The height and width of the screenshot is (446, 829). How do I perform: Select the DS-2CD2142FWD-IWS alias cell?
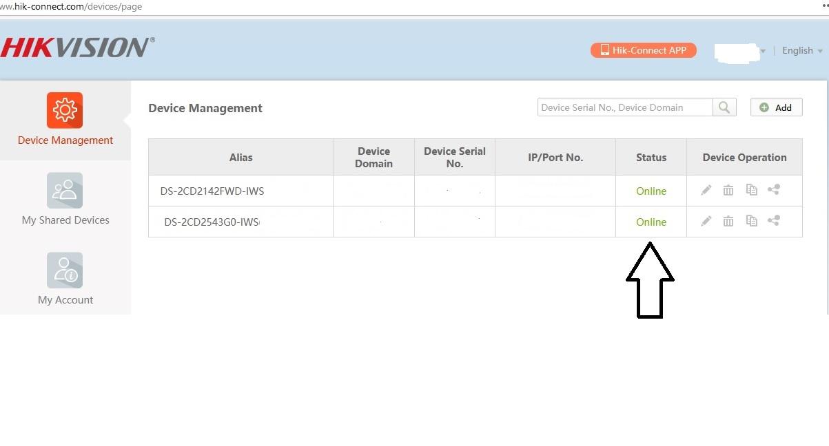[x=240, y=191]
